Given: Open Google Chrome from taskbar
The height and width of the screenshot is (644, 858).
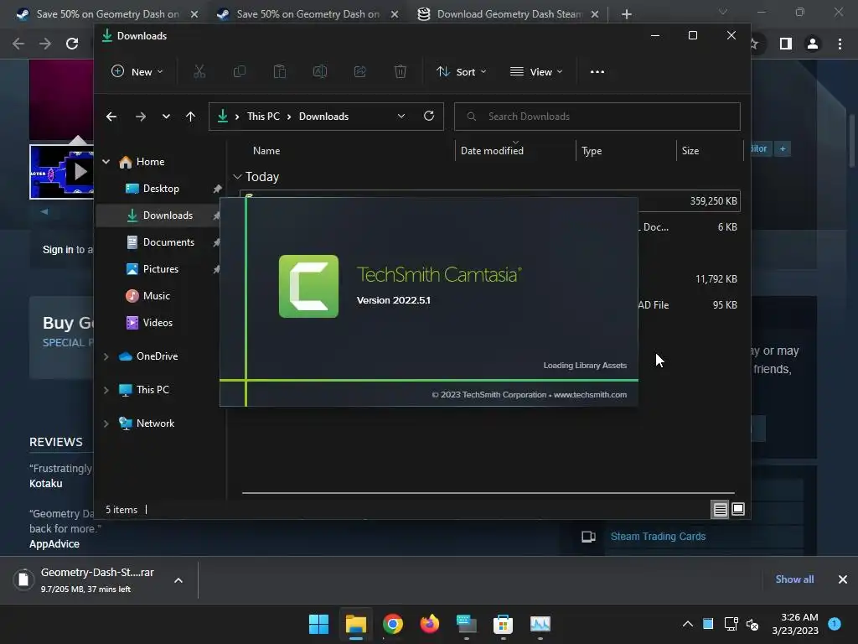Looking at the screenshot, I should pos(392,624).
